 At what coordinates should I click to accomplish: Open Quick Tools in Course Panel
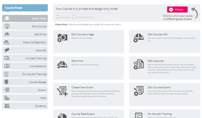tap(25, 18)
